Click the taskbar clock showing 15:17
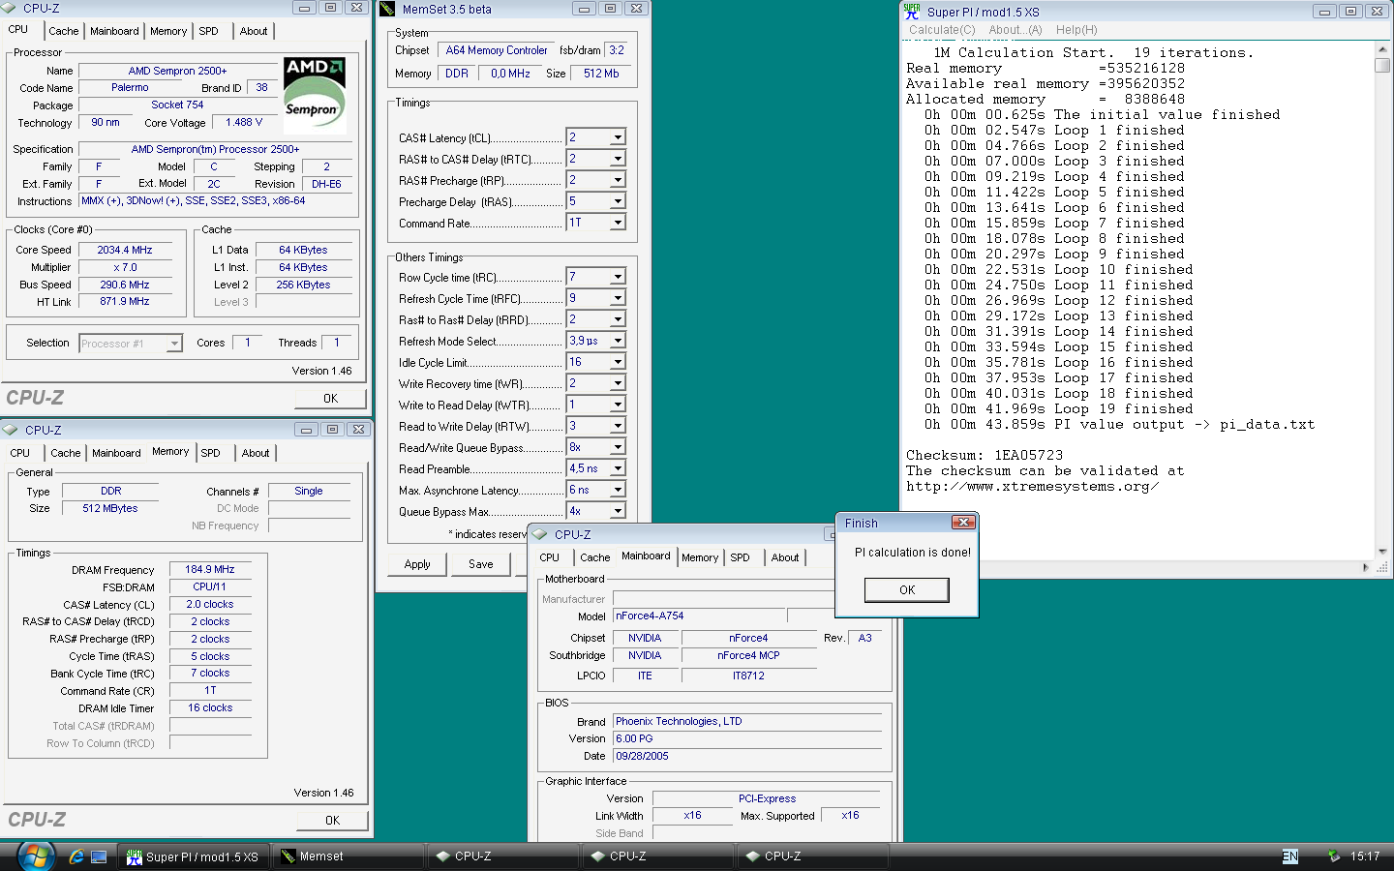This screenshot has height=871, width=1394. (x=1365, y=856)
